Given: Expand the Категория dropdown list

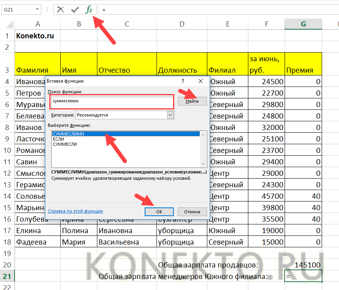Looking at the screenshot, I should pyautogui.click(x=170, y=115).
